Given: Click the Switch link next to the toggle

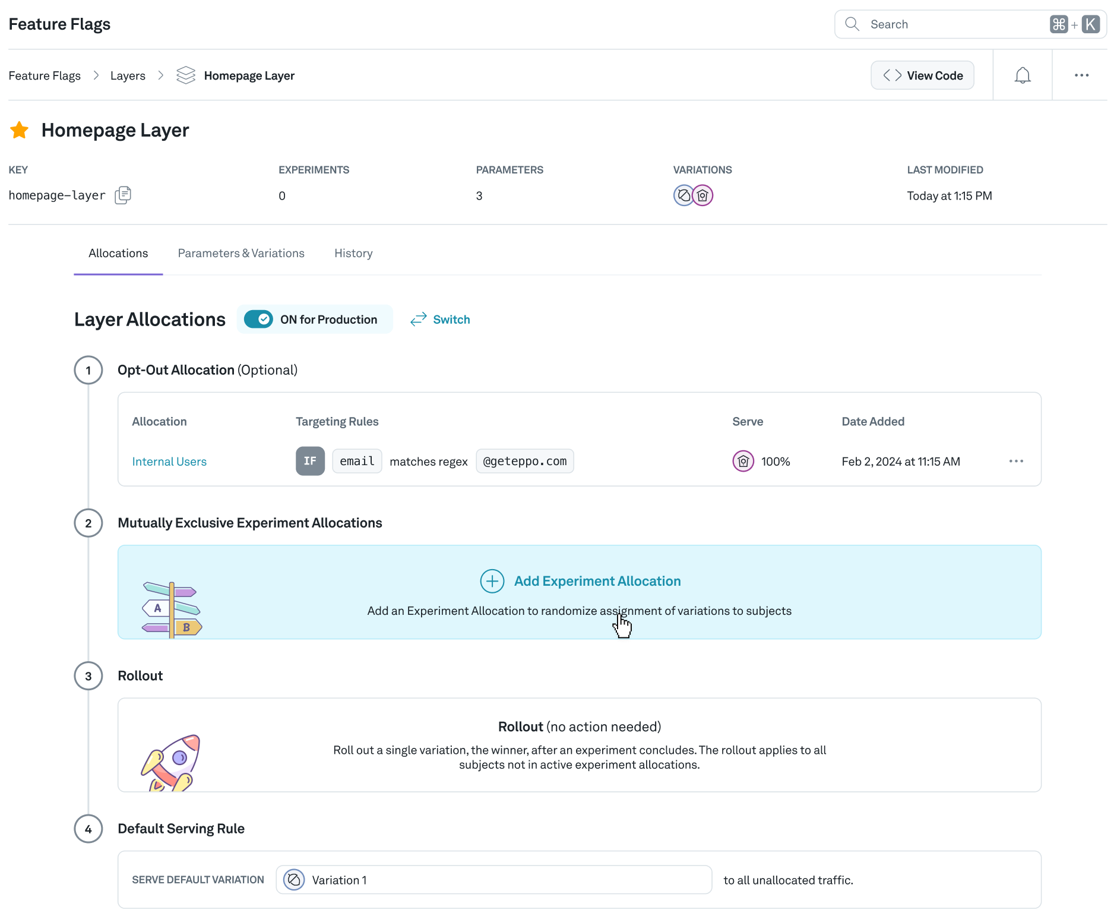Looking at the screenshot, I should 452,319.
